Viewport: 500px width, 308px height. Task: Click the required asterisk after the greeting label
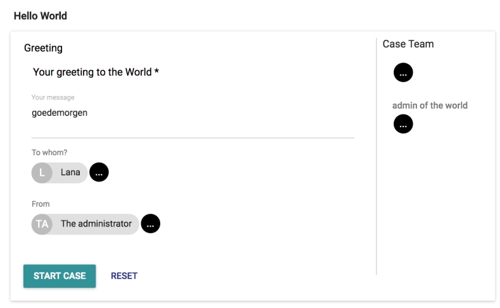point(156,72)
